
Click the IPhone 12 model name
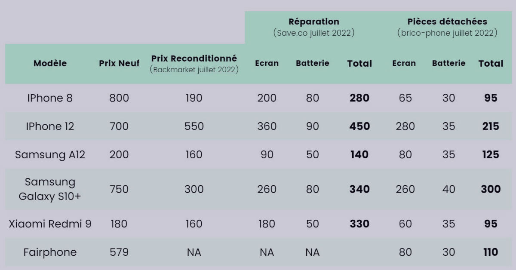pos(50,126)
